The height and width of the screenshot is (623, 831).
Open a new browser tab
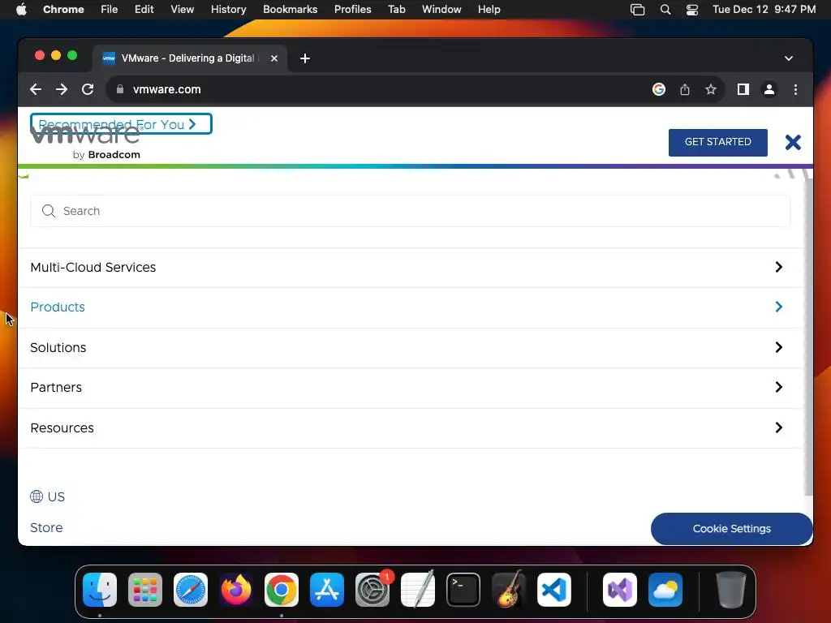pyautogui.click(x=305, y=58)
